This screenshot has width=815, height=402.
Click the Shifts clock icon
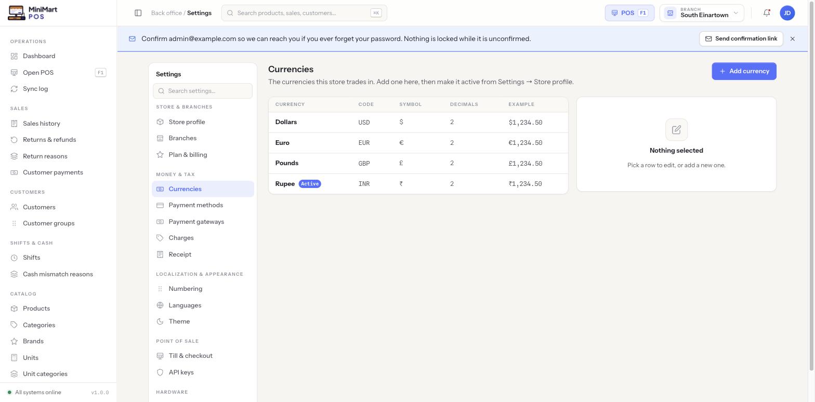pos(14,258)
